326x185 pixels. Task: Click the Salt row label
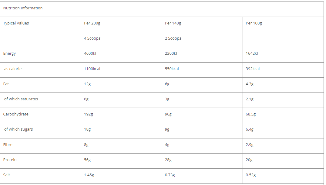(x=7, y=175)
